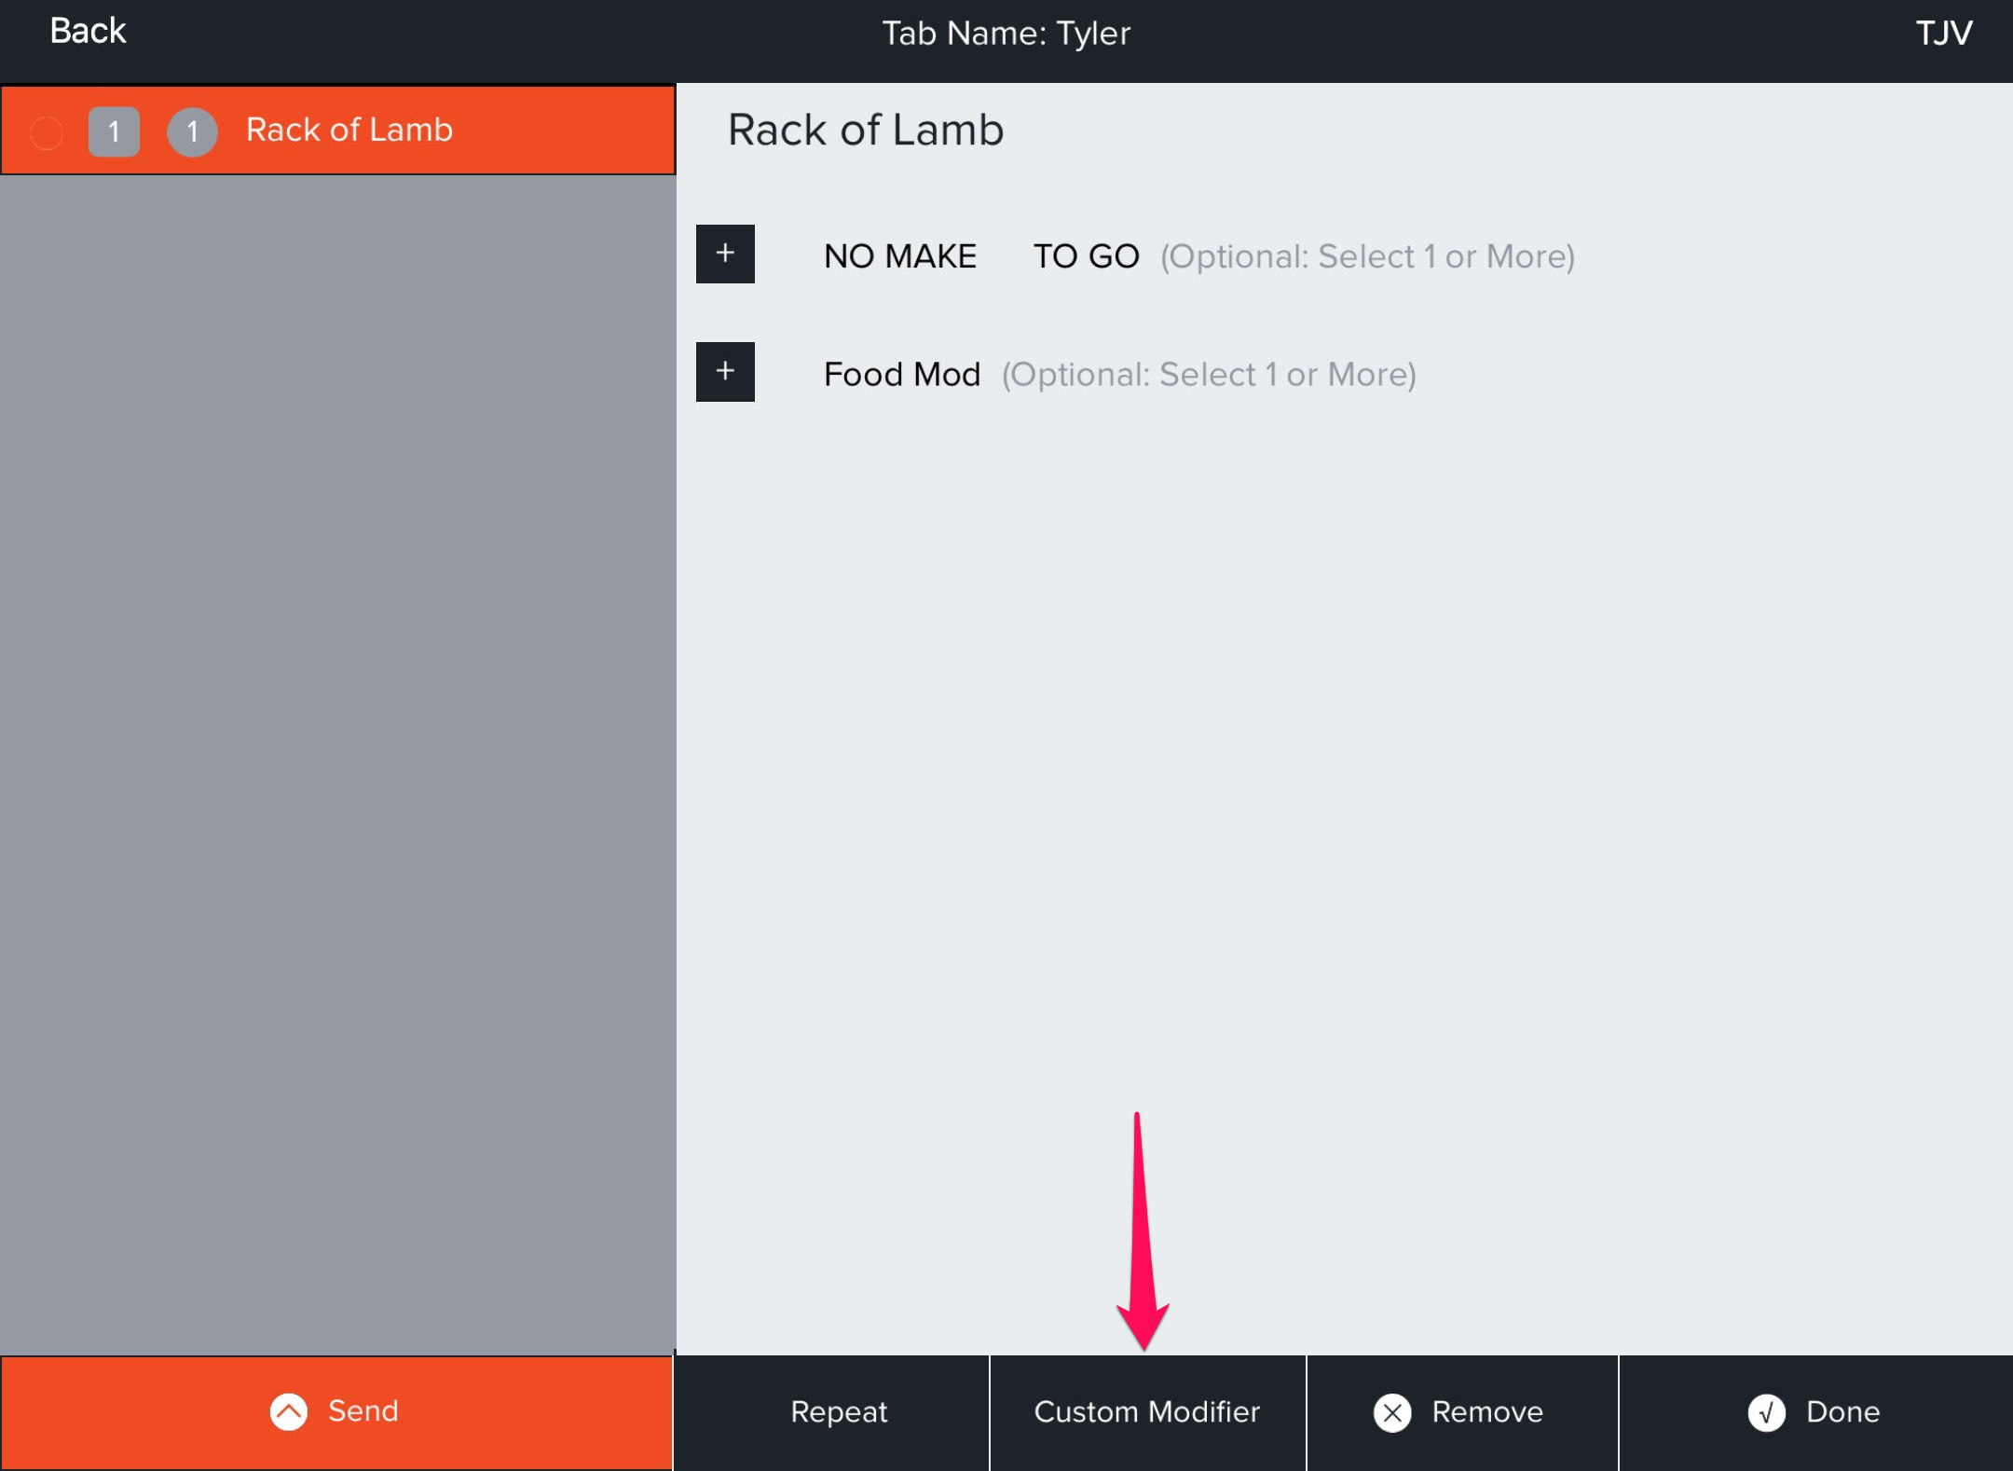Select the TO GO modifier label
Viewport: 2013px width, 1471px height.
point(1086,256)
